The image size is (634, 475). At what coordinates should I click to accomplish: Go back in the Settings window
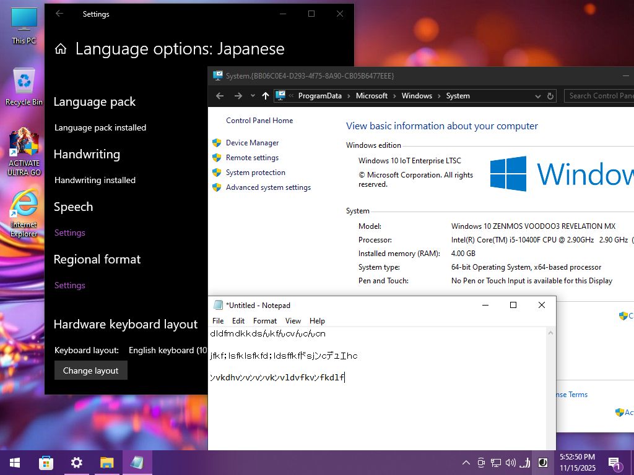click(x=59, y=14)
